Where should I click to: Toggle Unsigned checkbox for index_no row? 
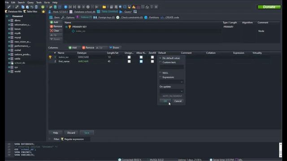coord(129,57)
